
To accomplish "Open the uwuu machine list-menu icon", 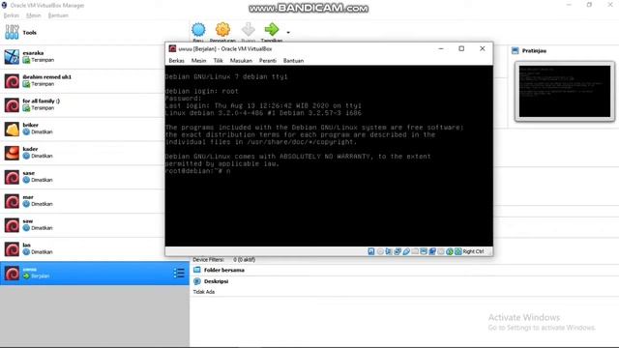I will point(179,273).
